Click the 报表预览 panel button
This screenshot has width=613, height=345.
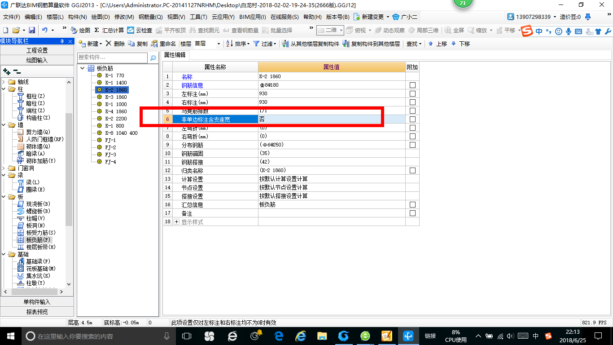coord(37,311)
